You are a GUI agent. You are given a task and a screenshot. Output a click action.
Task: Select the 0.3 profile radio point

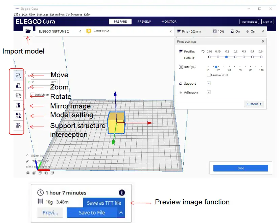244,57
